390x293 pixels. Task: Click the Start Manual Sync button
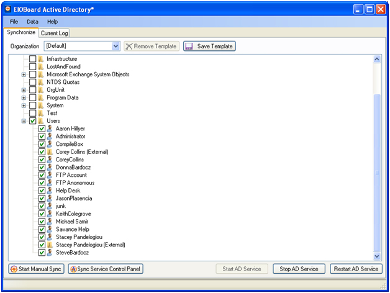36,269
